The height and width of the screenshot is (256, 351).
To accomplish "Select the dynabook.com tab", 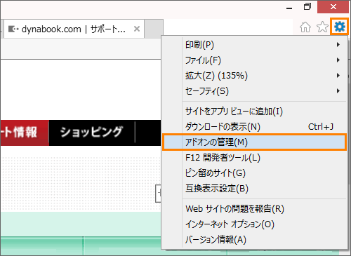I will tap(74, 29).
